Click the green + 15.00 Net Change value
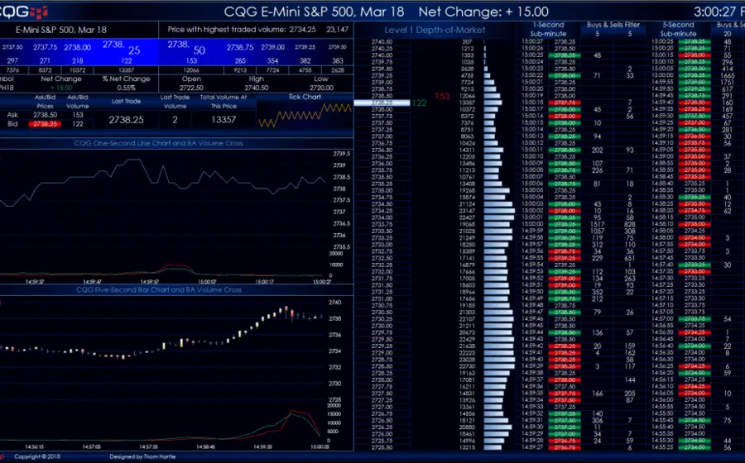Viewport: 745px width, 463px height. point(60,88)
